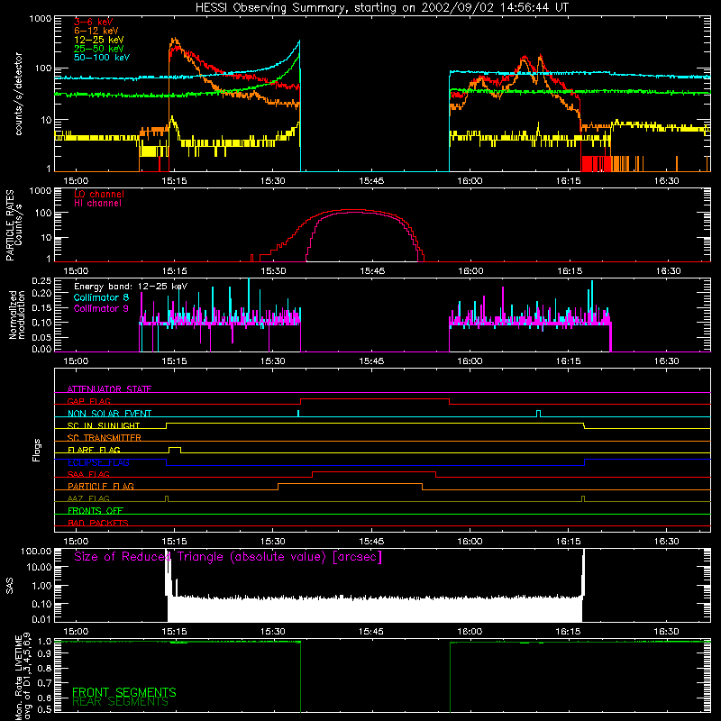Screen dimensions: 721x721
Task: Click the vertical Flags axis label
Action: 36,450
